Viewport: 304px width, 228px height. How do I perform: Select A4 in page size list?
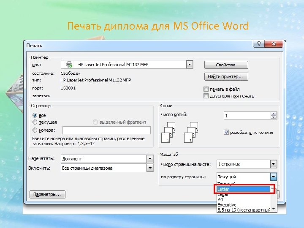pyautogui.click(x=244, y=199)
